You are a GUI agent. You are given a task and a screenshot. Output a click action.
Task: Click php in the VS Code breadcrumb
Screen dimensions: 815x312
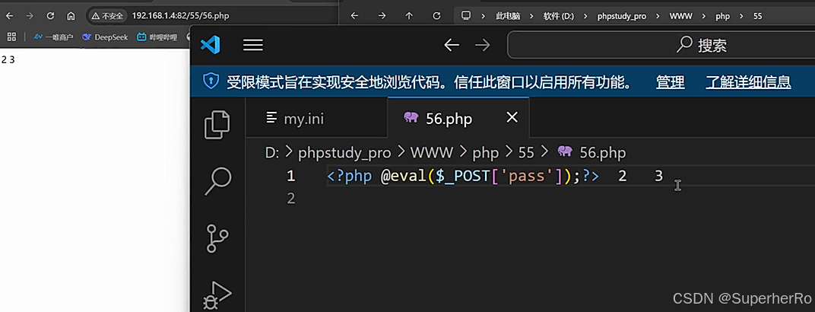coord(486,154)
